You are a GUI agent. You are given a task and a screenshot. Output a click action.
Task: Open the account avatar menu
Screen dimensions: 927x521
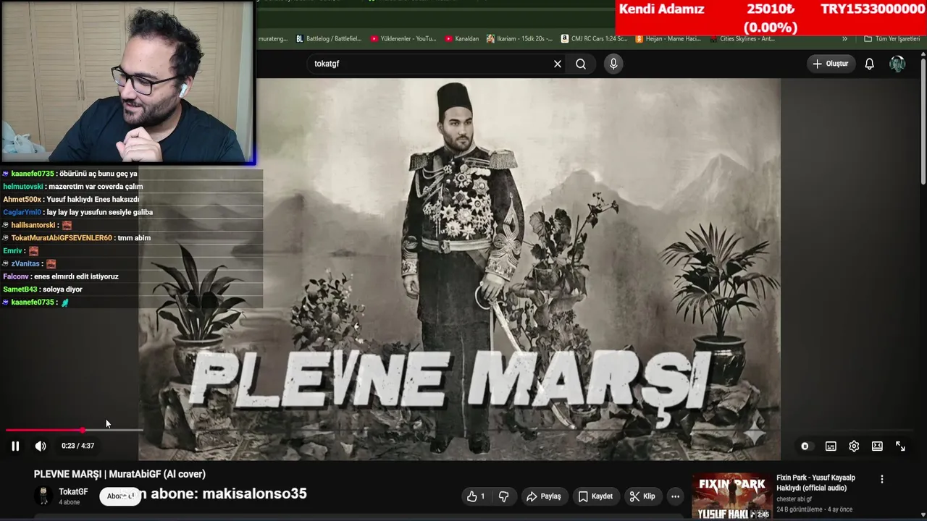click(897, 64)
